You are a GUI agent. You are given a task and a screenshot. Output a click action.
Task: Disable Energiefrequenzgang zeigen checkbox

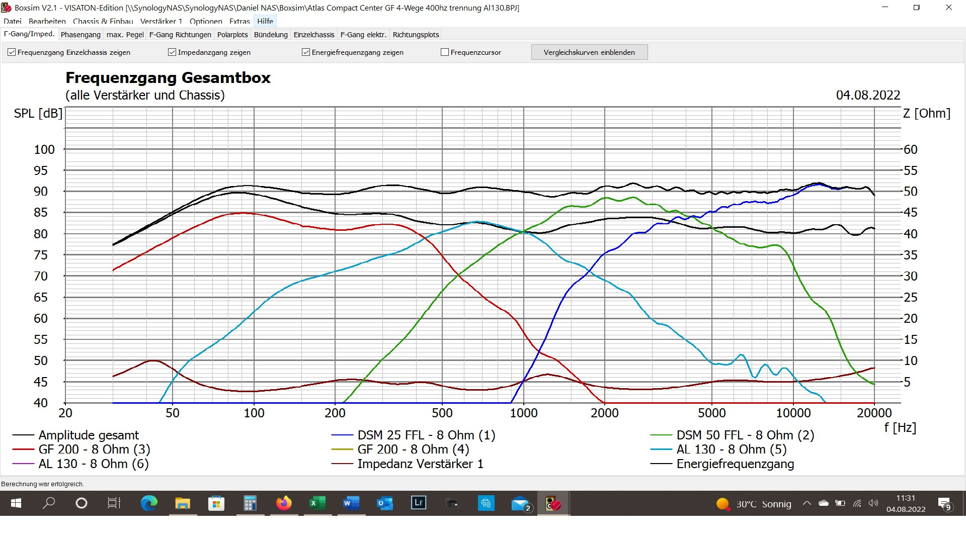(306, 52)
